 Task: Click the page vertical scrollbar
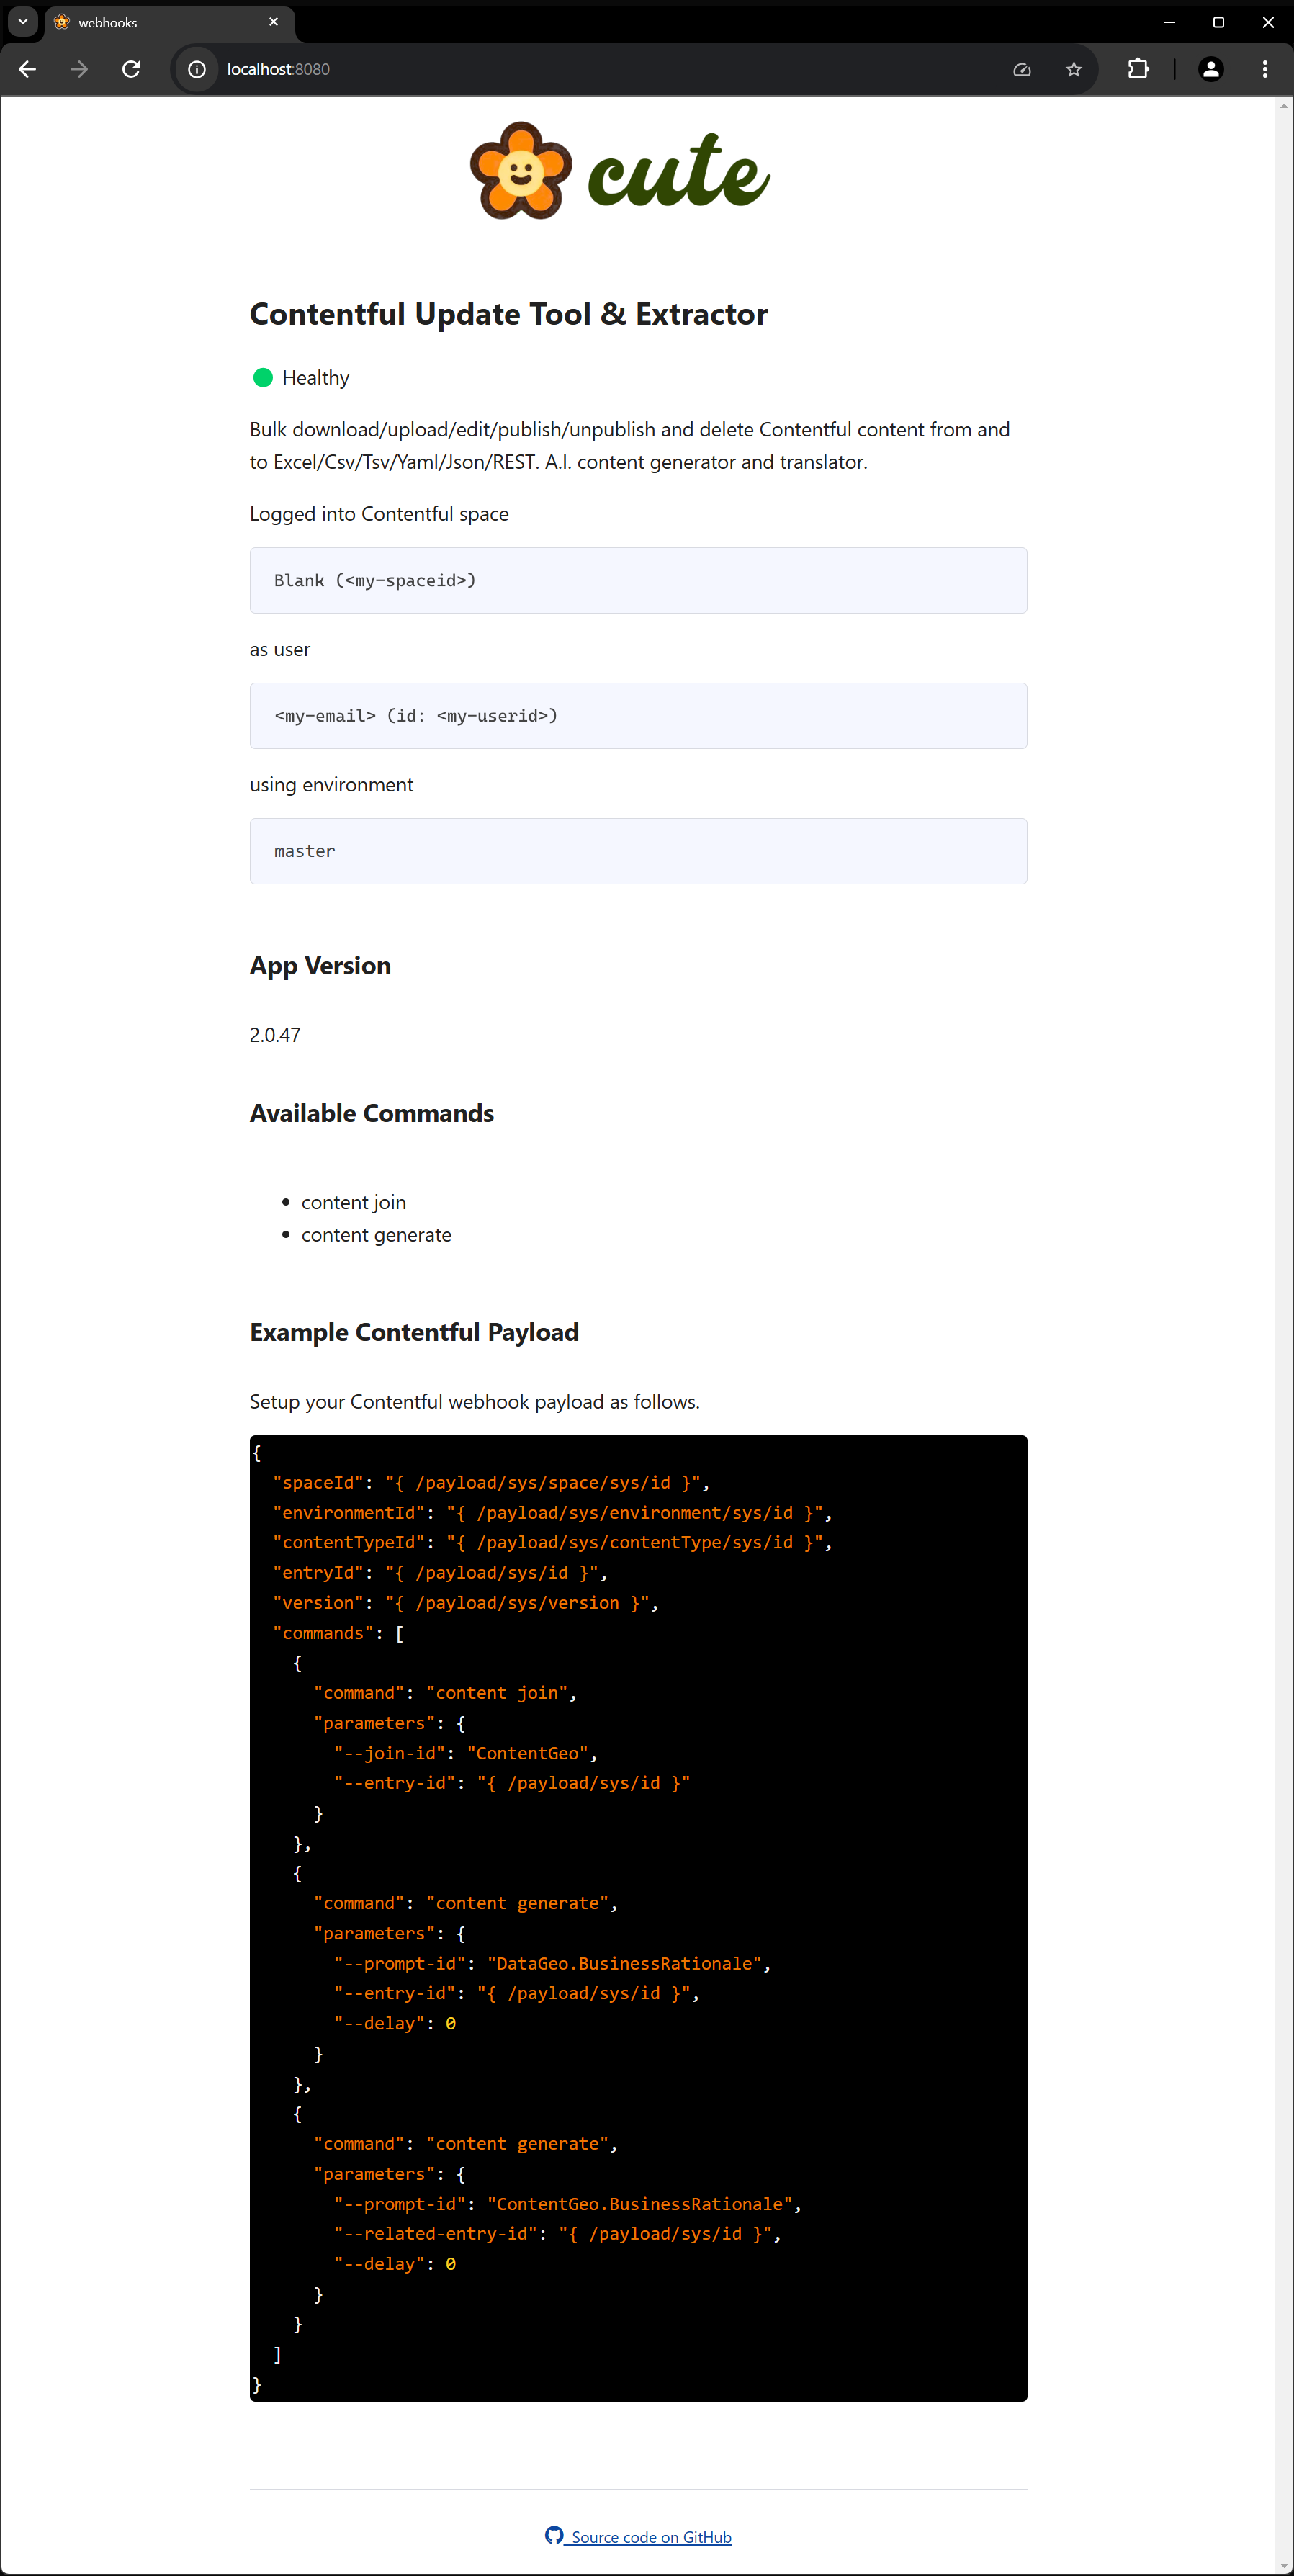pos(1284,1335)
